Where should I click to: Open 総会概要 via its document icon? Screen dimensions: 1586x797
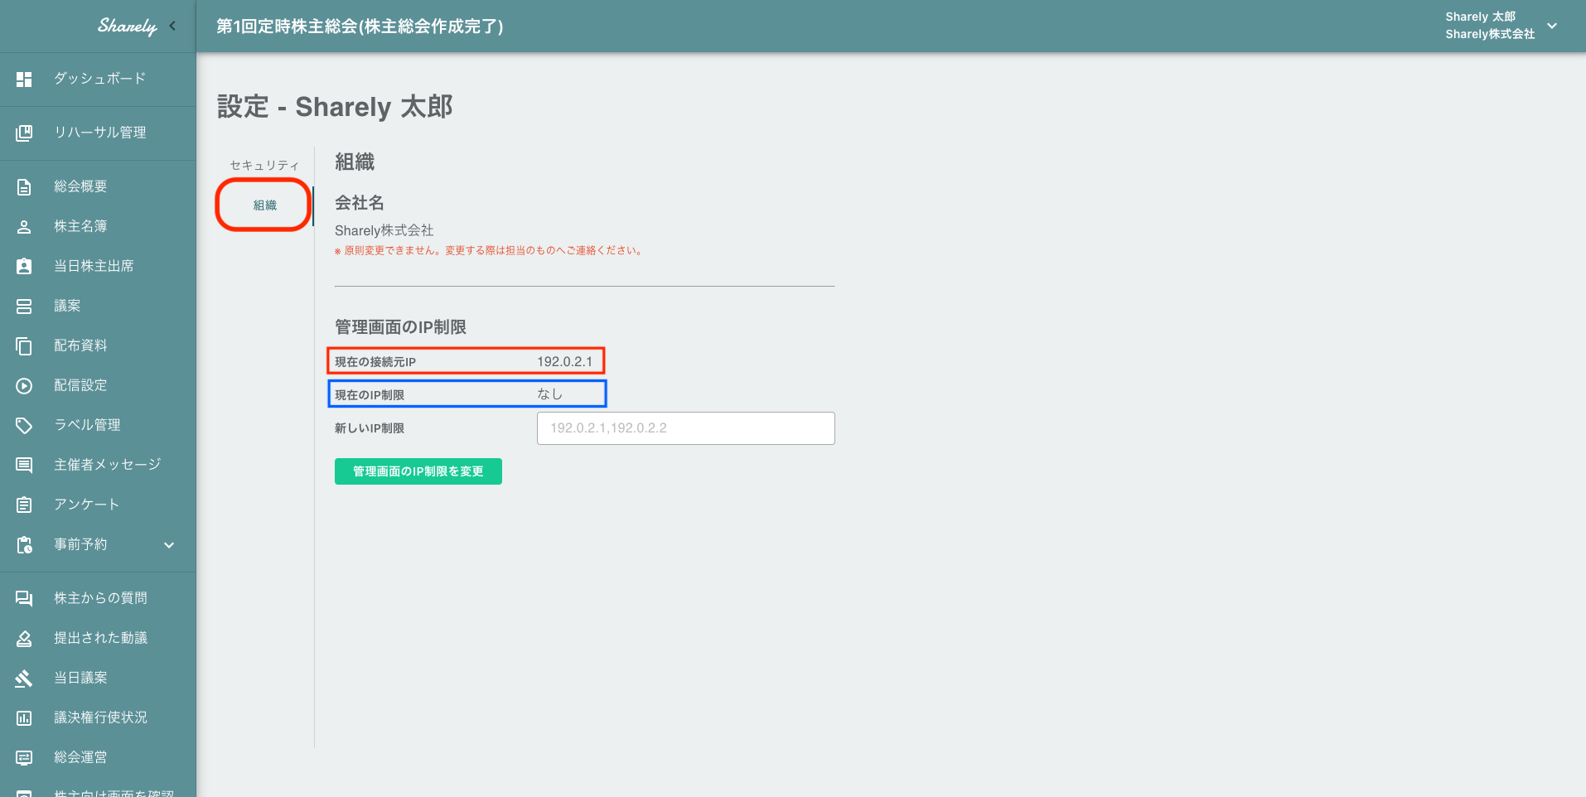23,186
